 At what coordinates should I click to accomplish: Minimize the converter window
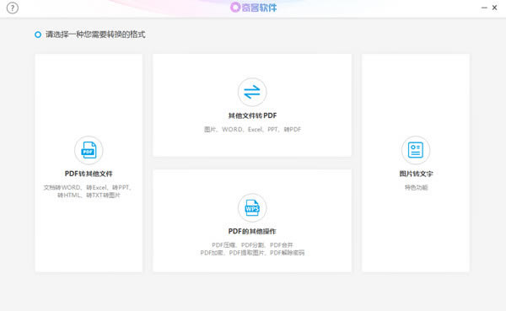(484, 8)
